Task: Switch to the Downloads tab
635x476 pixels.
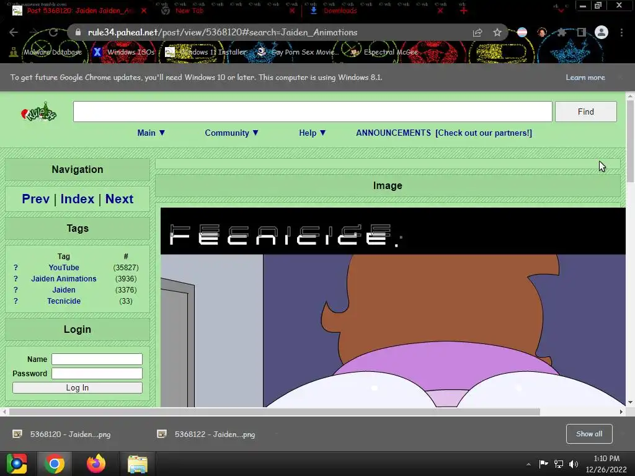Action: [340, 11]
